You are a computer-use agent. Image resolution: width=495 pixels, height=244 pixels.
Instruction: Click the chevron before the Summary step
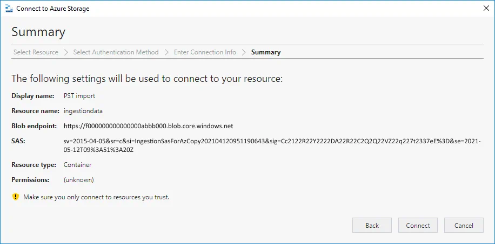[244, 52]
